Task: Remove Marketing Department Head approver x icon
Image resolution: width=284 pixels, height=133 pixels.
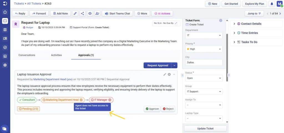Action: coord(81,100)
